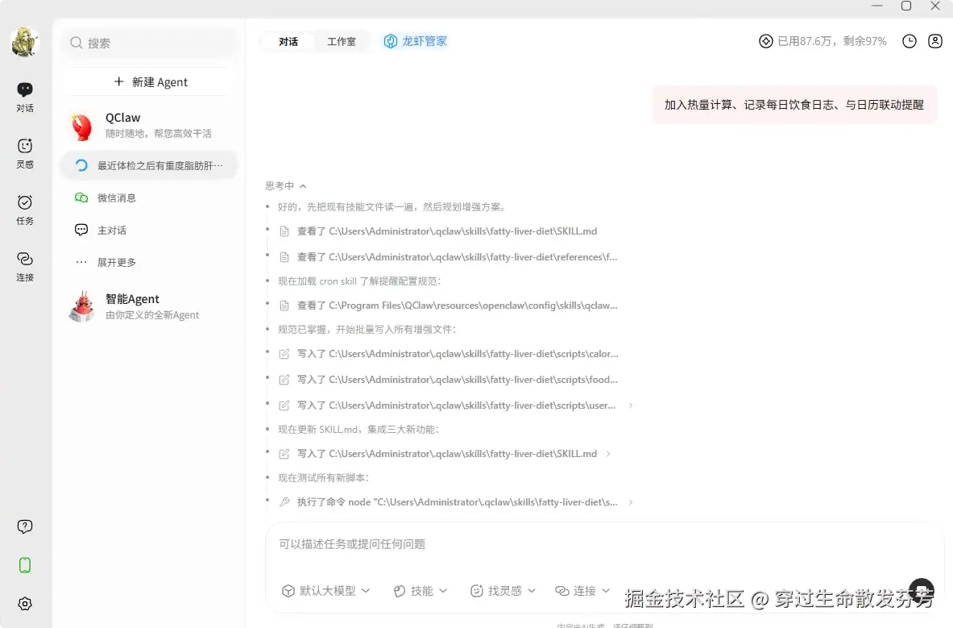Click the 已用87.6万 remaining quota text
The image size is (953, 628).
832,41
